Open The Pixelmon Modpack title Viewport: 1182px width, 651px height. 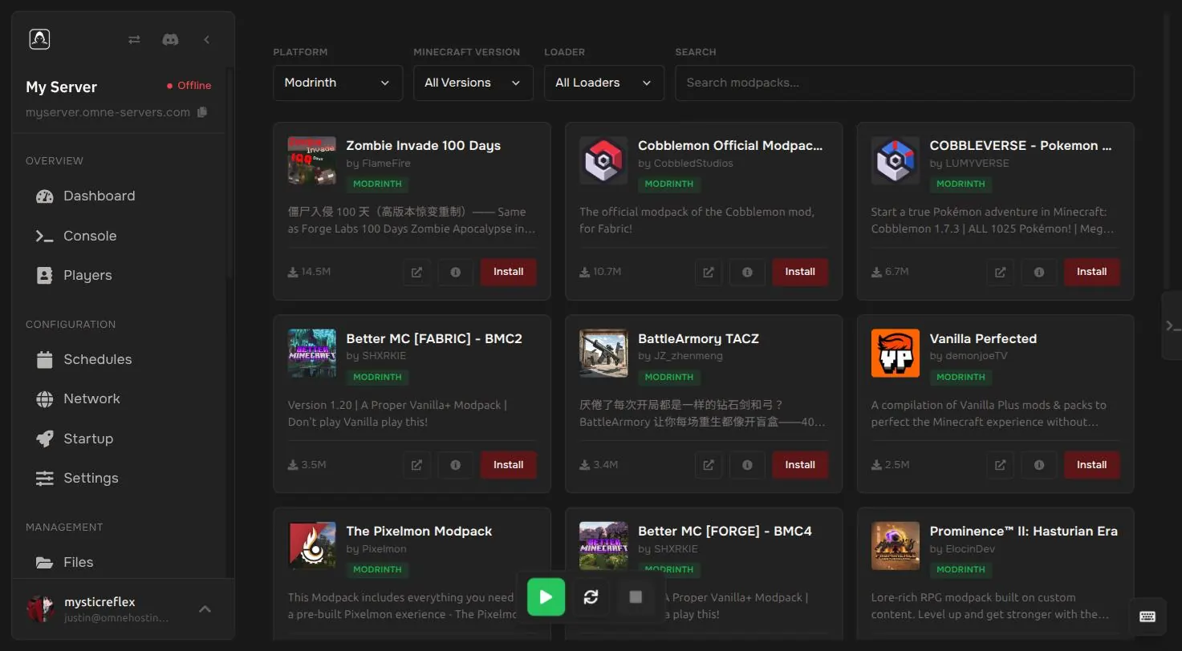pos(419,531)
